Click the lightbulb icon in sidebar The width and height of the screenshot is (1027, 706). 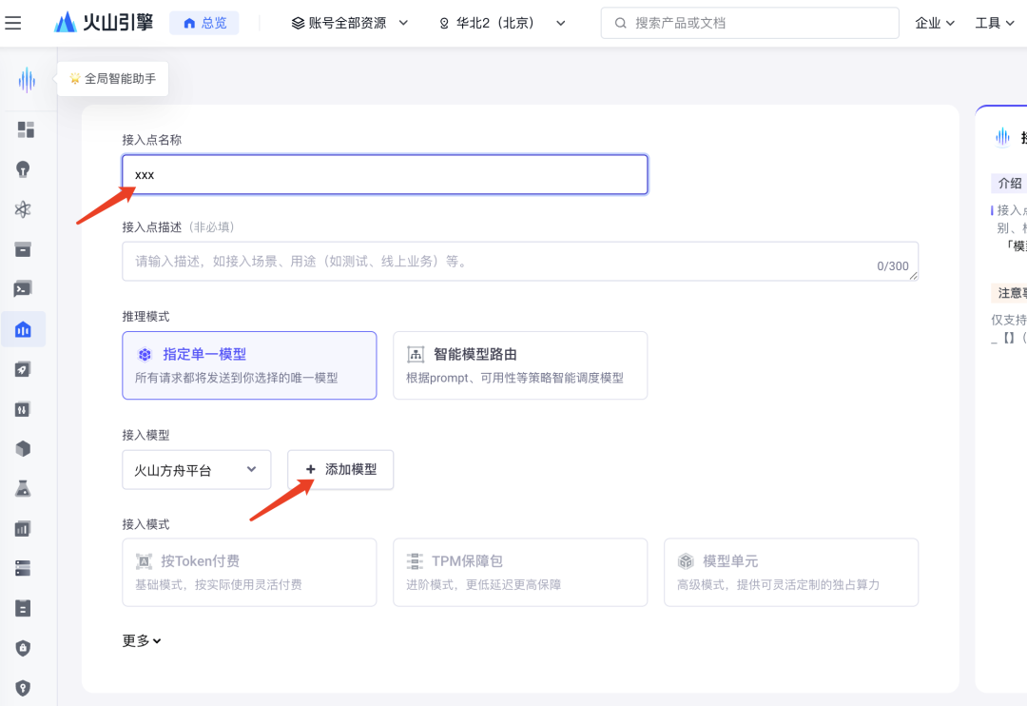[23, 169]
